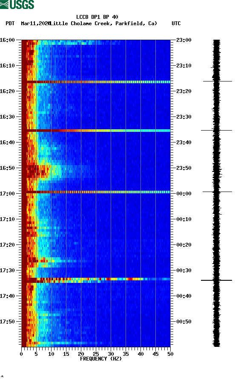This screenshot has height=381, width=235.
Task: Click the 17:10 PDT time label
Action: (7, 219)
